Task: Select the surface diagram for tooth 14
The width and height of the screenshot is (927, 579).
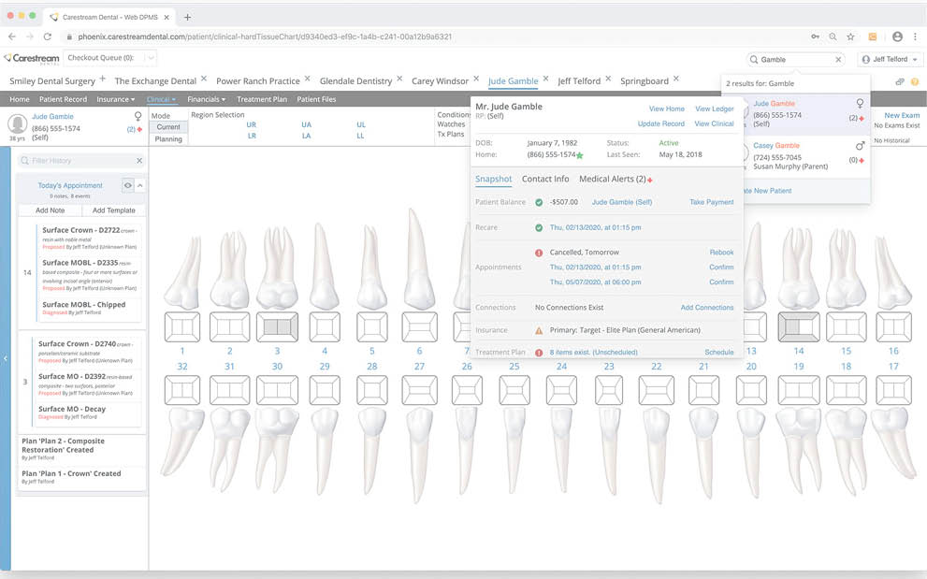Action: coord(798,326)
